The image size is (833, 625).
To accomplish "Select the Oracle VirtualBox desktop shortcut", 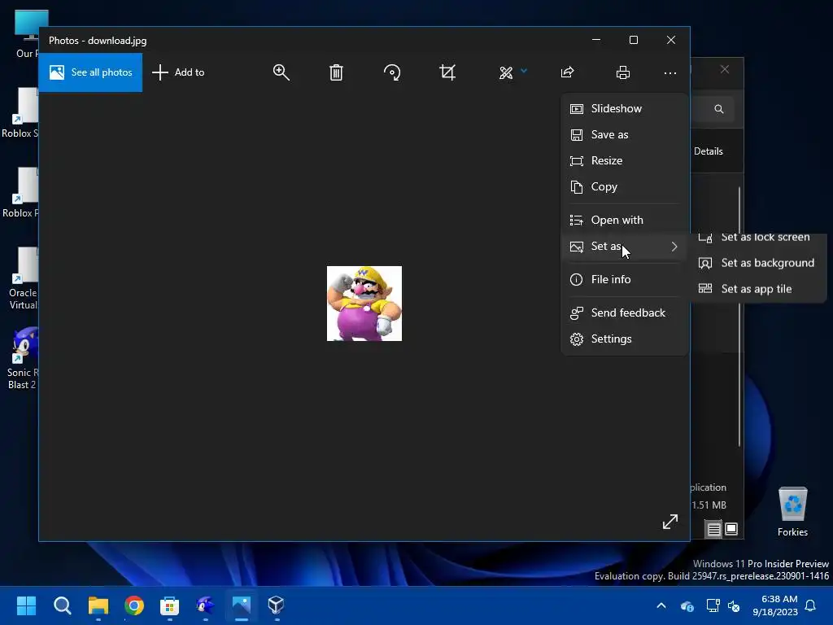I will pos(22,279).
